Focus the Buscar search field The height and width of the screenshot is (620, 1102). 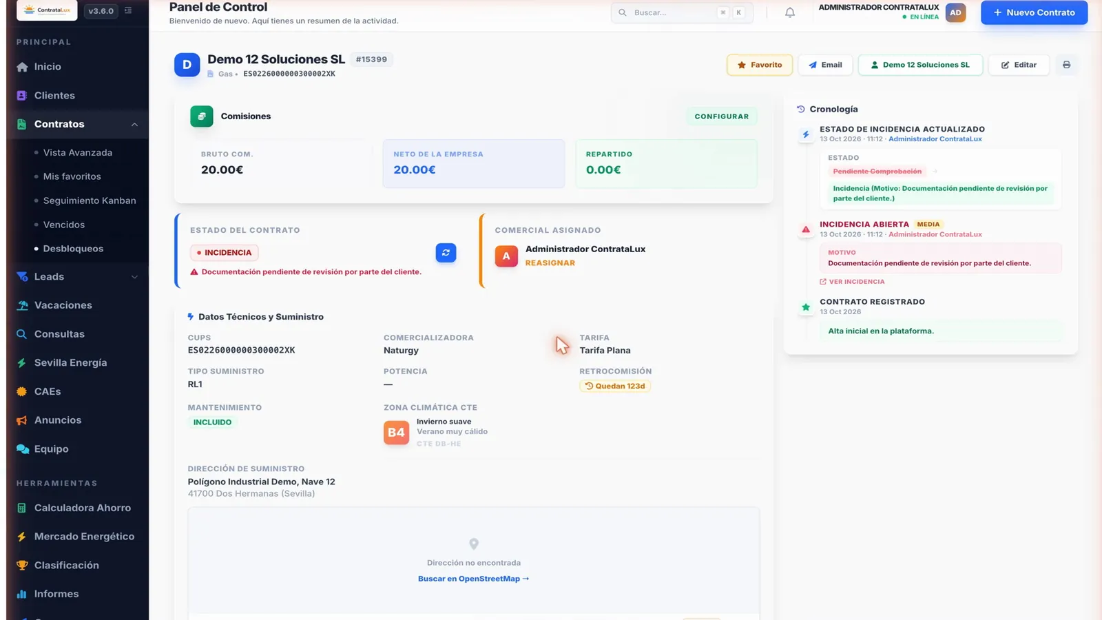pos(682,12)
